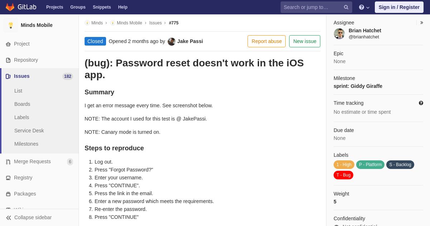The image size is (430, 226).
Task: Open the Help question mark dropdown
Action: (x=364, y=7)
